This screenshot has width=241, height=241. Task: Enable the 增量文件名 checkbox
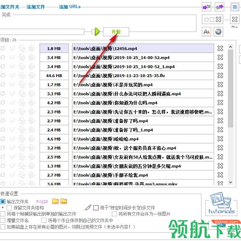(3, 220)
